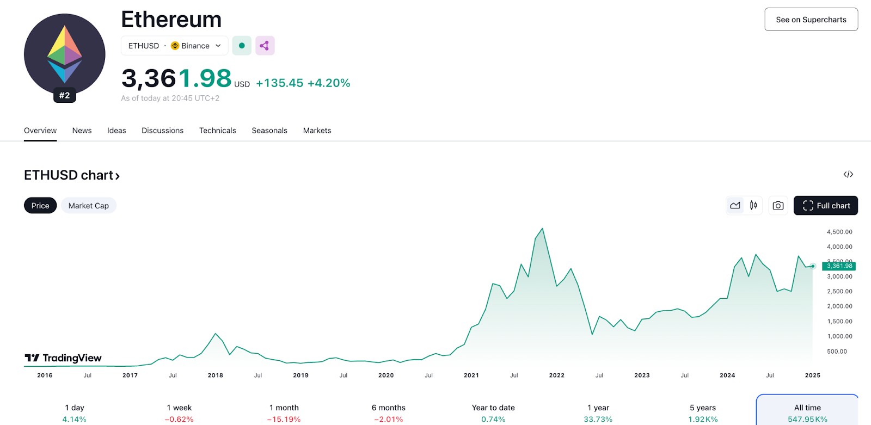Open the Full chart button
The width and height of the screenshot is (871, 425).
coord(826,206)
